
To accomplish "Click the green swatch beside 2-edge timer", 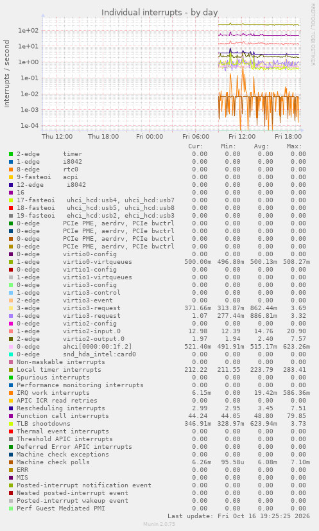I will (x=11, y=154).
